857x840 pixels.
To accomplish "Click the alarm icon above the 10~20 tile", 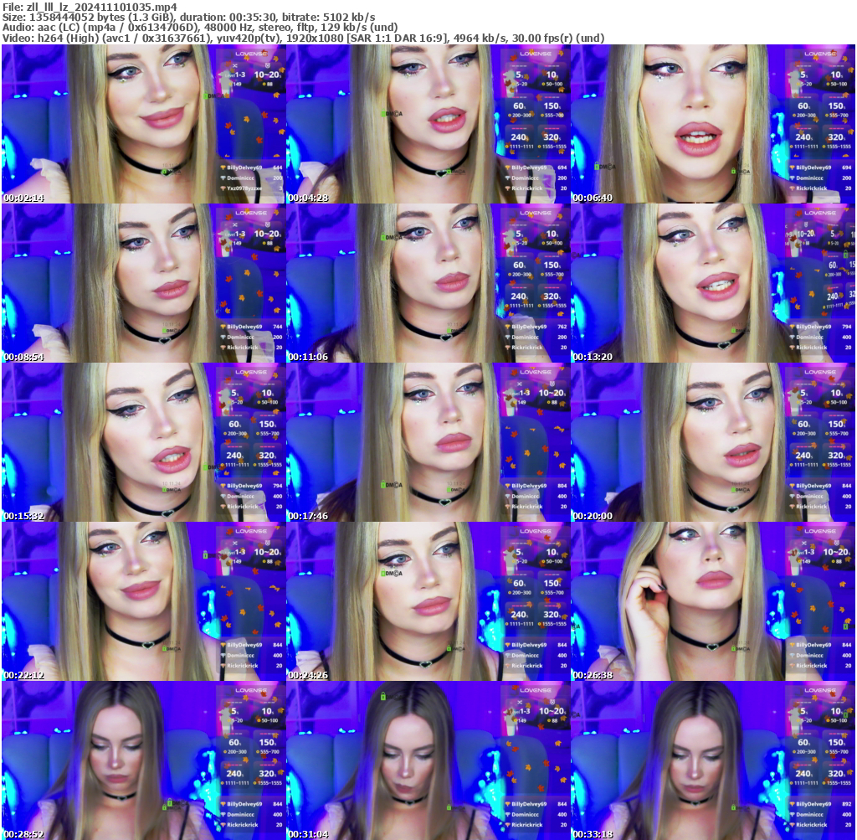I will coord(268,65).
